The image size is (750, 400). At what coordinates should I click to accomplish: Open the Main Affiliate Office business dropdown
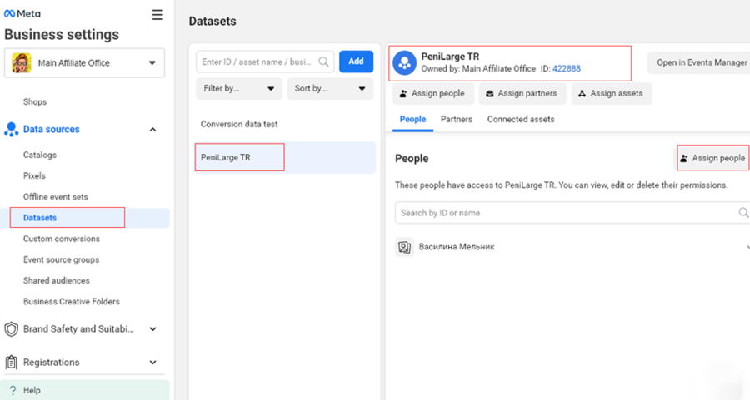[x=84, y=62]
